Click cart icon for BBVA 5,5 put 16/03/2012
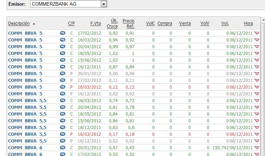This screenshot has height=156, width=265. click(256, 134)
